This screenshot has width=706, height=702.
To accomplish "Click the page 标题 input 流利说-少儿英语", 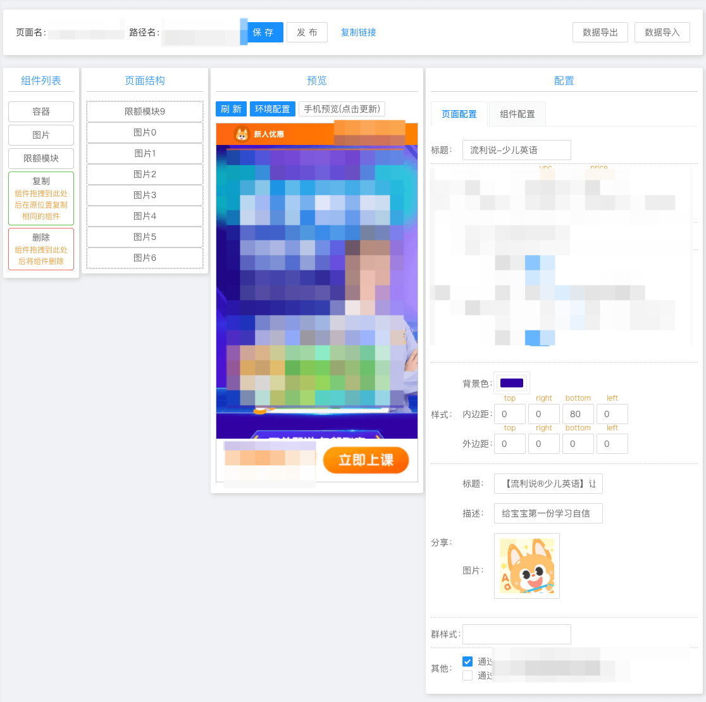I will pos(516,150).
